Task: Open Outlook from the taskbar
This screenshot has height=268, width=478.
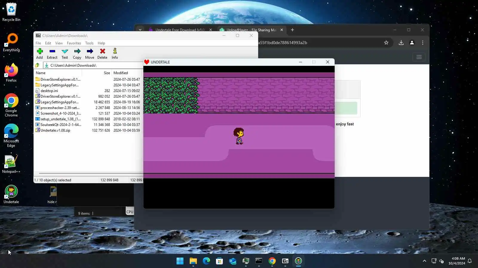Action: pos(232,261)
